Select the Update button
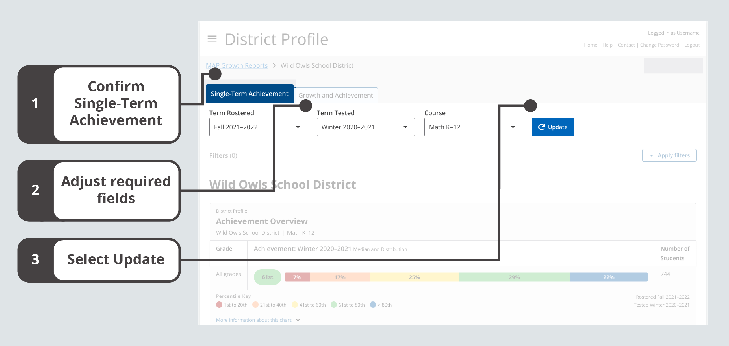The width and height of the screenshot is (729, 346). click(x=552, y=127)
